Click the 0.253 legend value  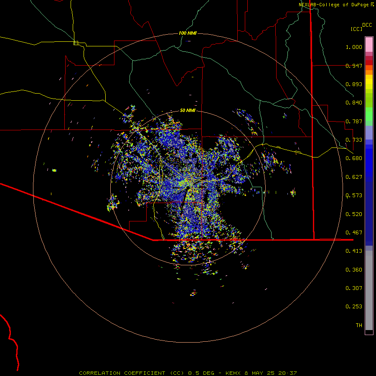(x=354, y=307)
